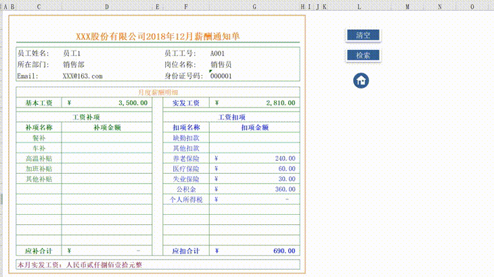Screen dimensions: 494x277
Task: Select the 应补合计 total label
Action: (x=39, y=251)
